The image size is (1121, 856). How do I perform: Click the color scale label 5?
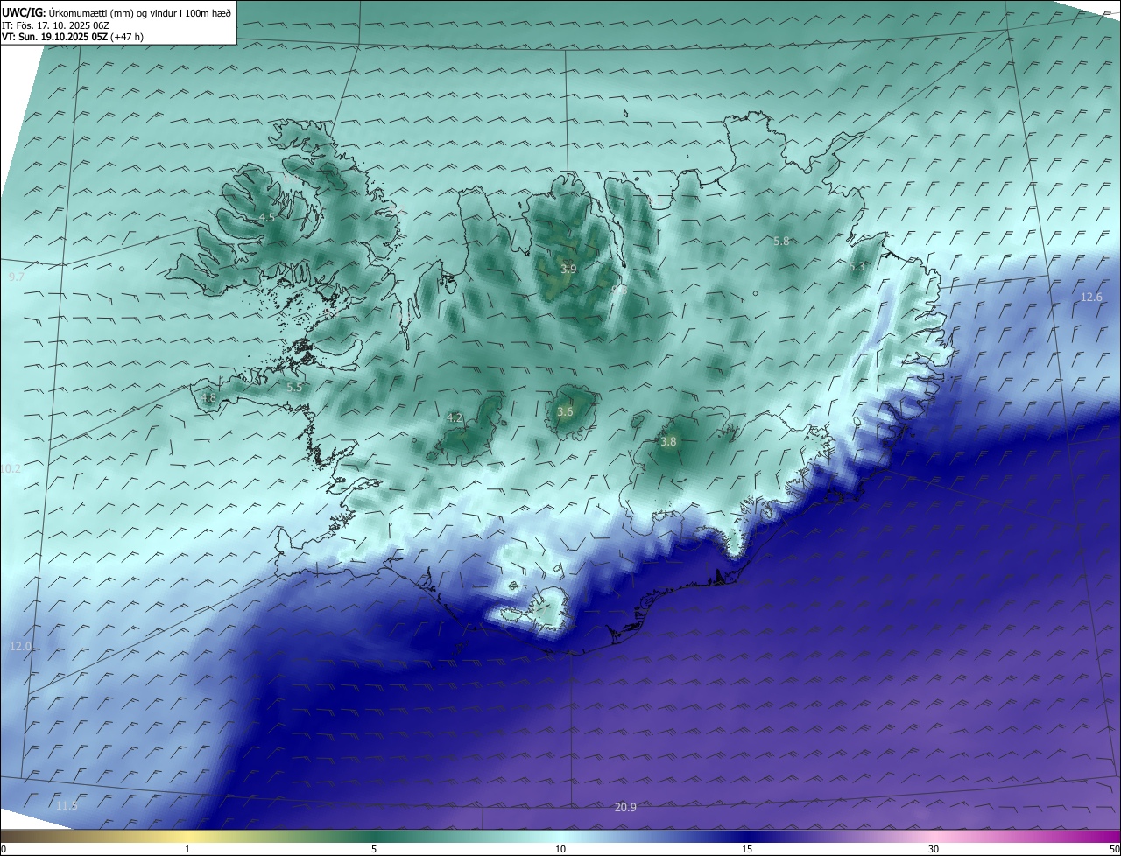(374, 849)
